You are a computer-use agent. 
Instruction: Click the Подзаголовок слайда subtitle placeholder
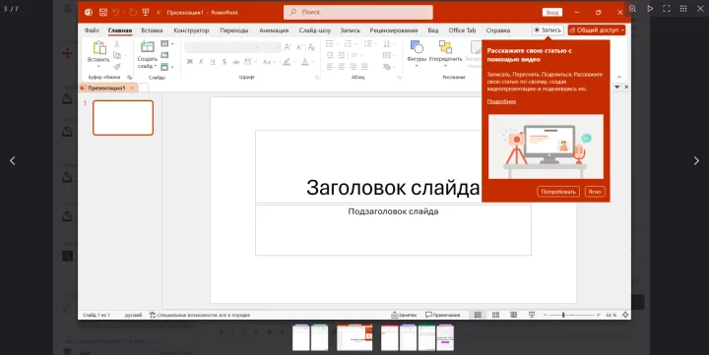click(393, 230)
